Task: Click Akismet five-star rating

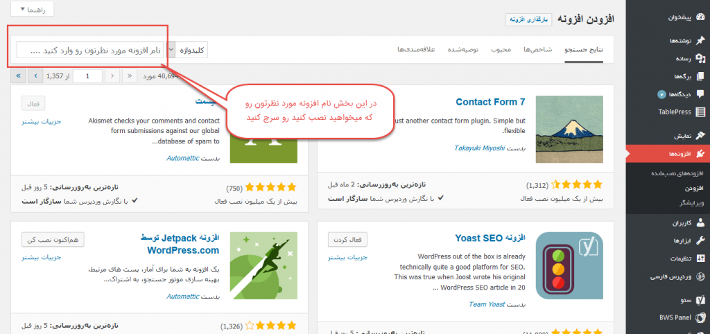Action: [271, 187]
